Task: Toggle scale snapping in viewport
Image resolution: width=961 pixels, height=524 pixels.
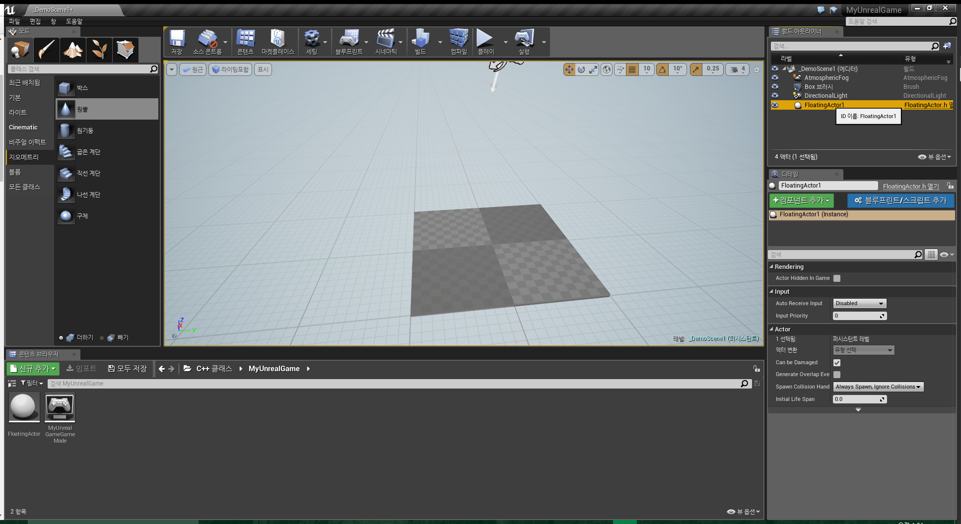Action: 696,69
